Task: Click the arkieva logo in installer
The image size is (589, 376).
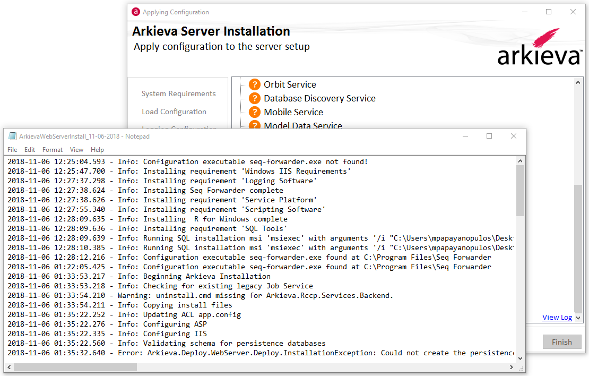Action: [x=540, y=47]
